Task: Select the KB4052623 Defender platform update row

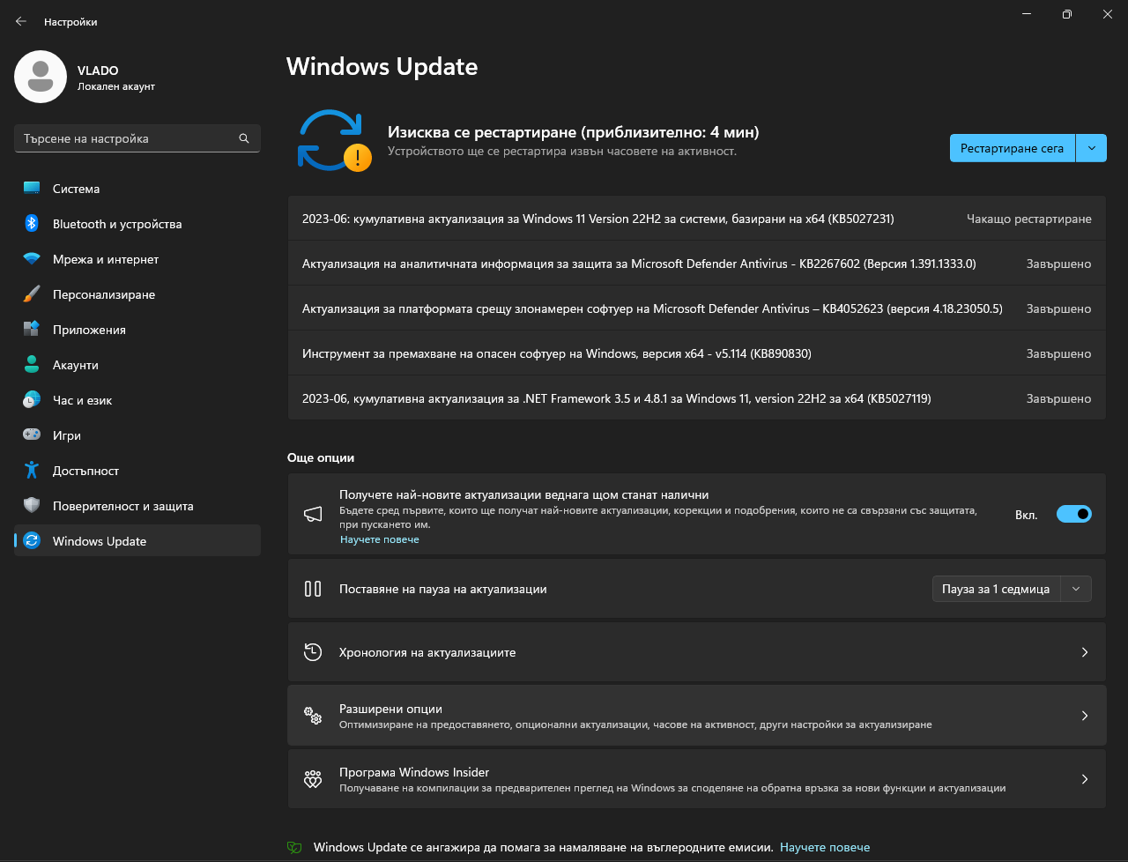Action: pyautogui.click(x=696, y=308)
